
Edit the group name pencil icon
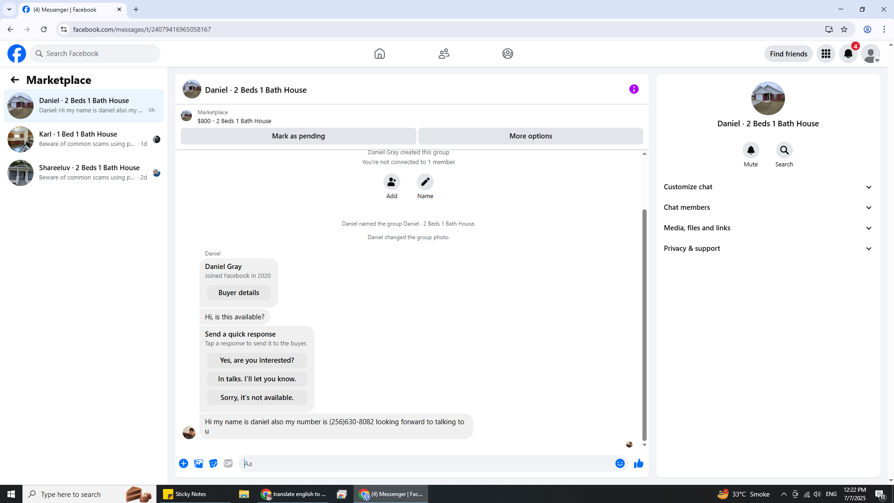pos(425,182)
